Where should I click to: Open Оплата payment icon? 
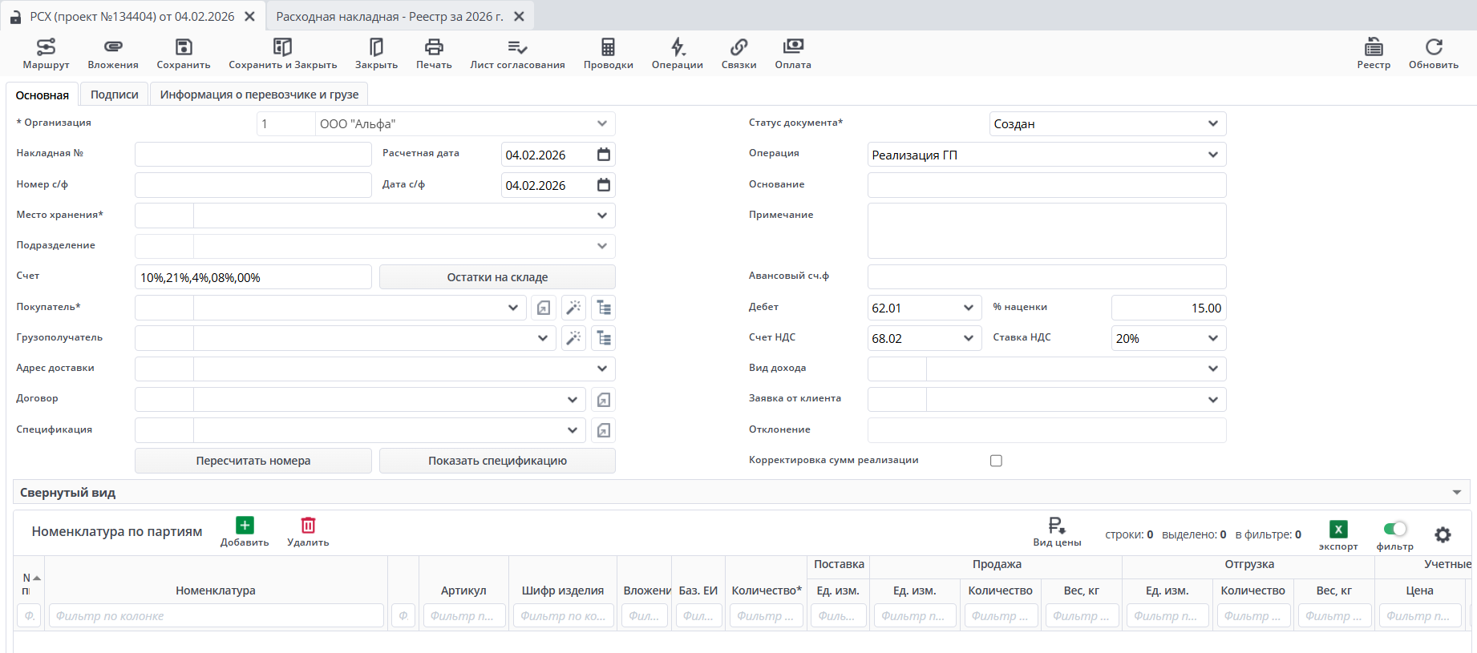coord(793,47)
